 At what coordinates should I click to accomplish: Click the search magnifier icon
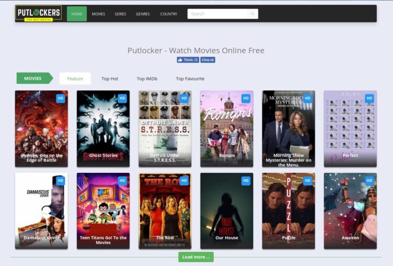tap(253, 14)
